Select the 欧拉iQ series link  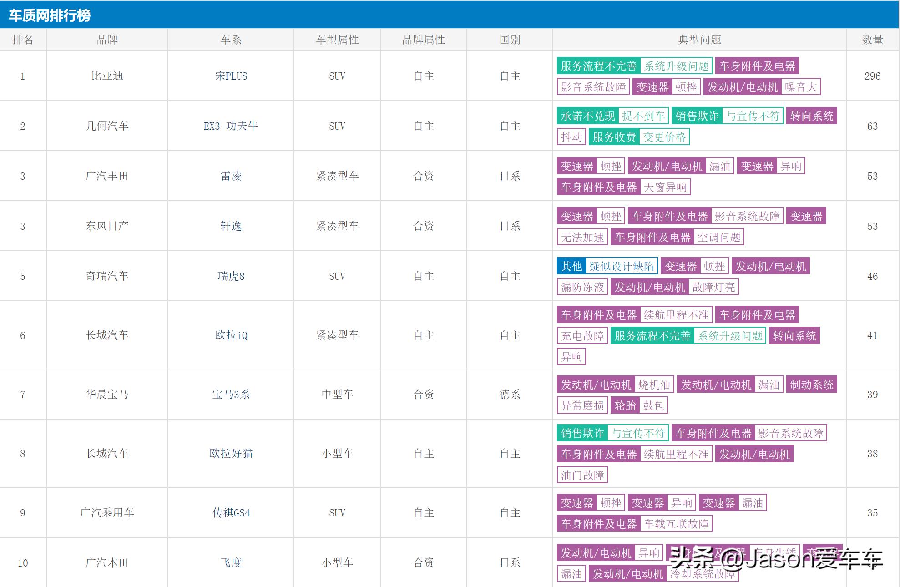231,335
